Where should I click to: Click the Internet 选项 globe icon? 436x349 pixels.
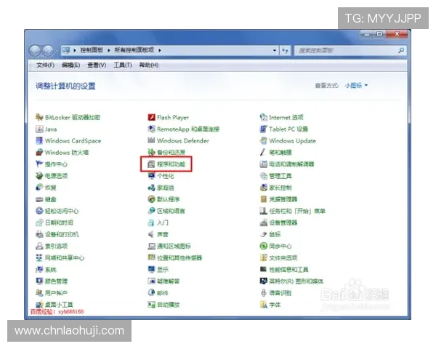point(263,117)
